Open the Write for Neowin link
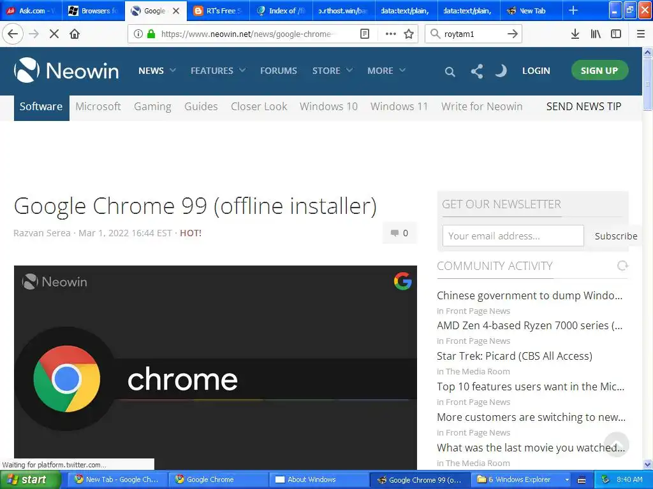This screenshot has height=489, width=653. coord(482,106)
